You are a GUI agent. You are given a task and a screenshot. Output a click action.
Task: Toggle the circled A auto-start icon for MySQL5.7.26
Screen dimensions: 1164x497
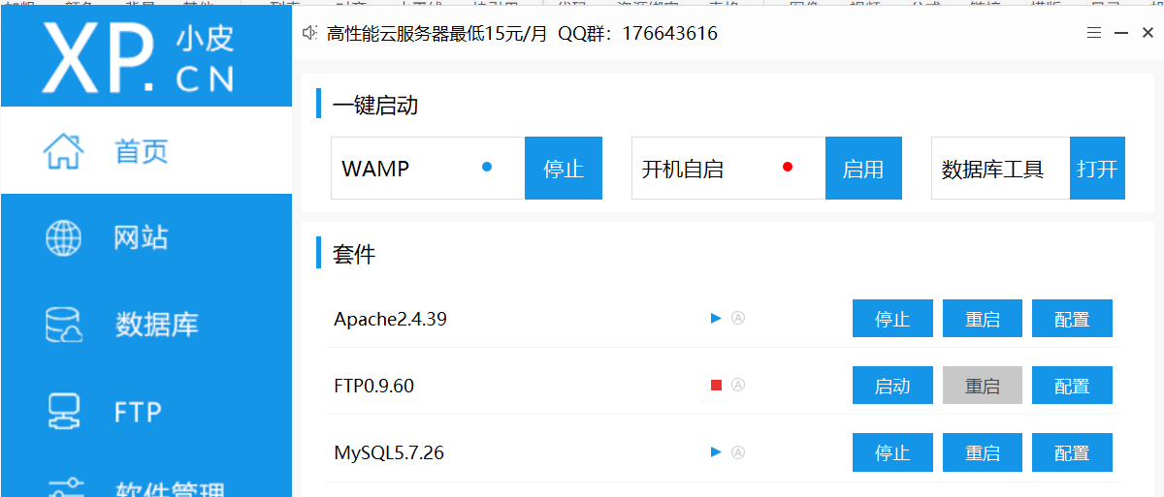pyautogui.click(x=738, y=451)
